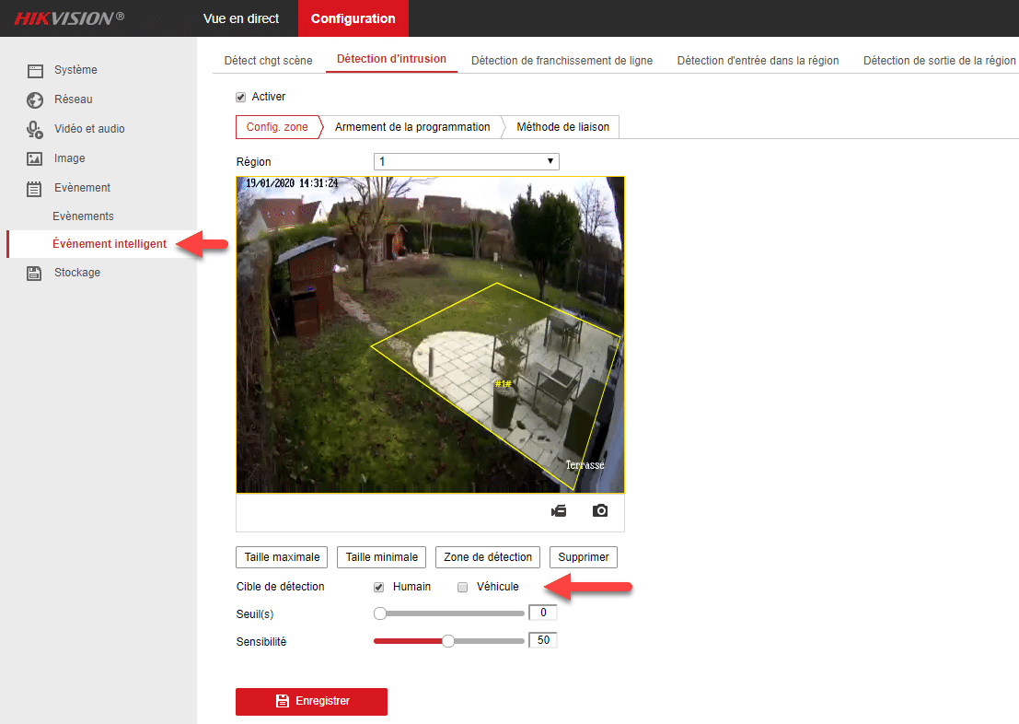Uncheck the Humain detection target
Image resolution: width=1019 pixels, height=724 pixels.
point(379,588)
